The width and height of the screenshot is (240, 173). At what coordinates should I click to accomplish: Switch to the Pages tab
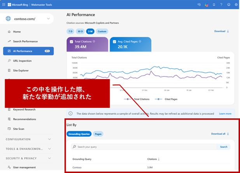click(98, 134)
